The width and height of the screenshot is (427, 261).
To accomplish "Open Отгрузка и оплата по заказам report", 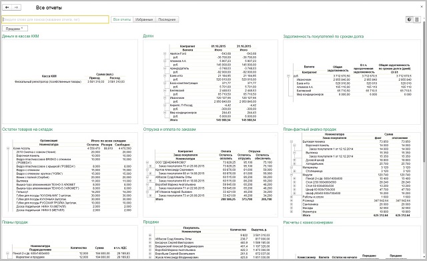I will [169, 129].
